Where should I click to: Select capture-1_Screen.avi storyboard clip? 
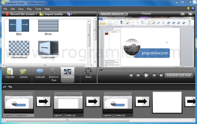[x=68, y=104]
